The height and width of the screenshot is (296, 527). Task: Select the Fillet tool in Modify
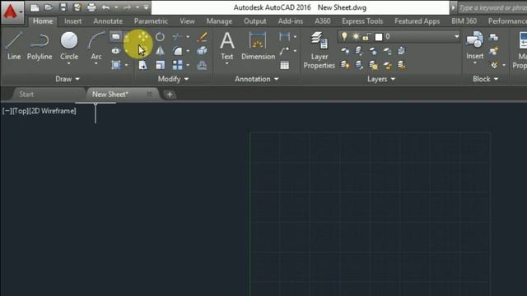pyautogui.click(x=178, y=51)
